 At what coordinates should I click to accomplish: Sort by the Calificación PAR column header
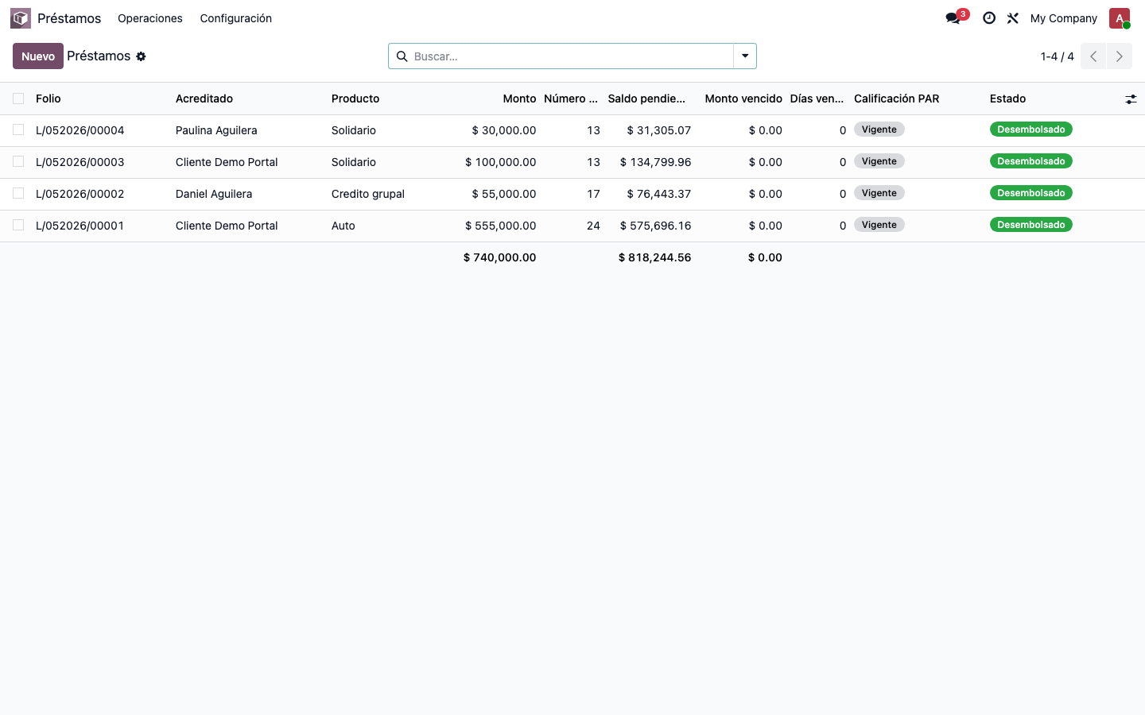897,99
